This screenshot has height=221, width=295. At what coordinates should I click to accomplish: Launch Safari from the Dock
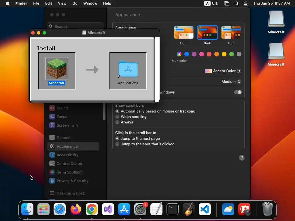60,209
